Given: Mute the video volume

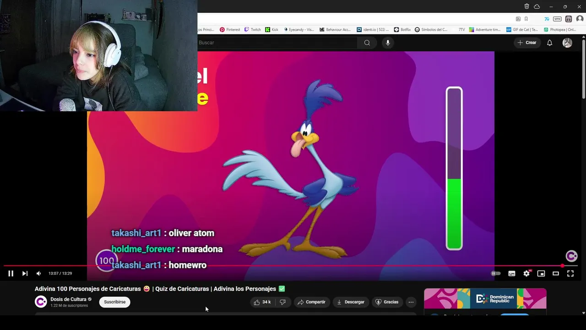Looking at the screenshot, I should [38, 273].
